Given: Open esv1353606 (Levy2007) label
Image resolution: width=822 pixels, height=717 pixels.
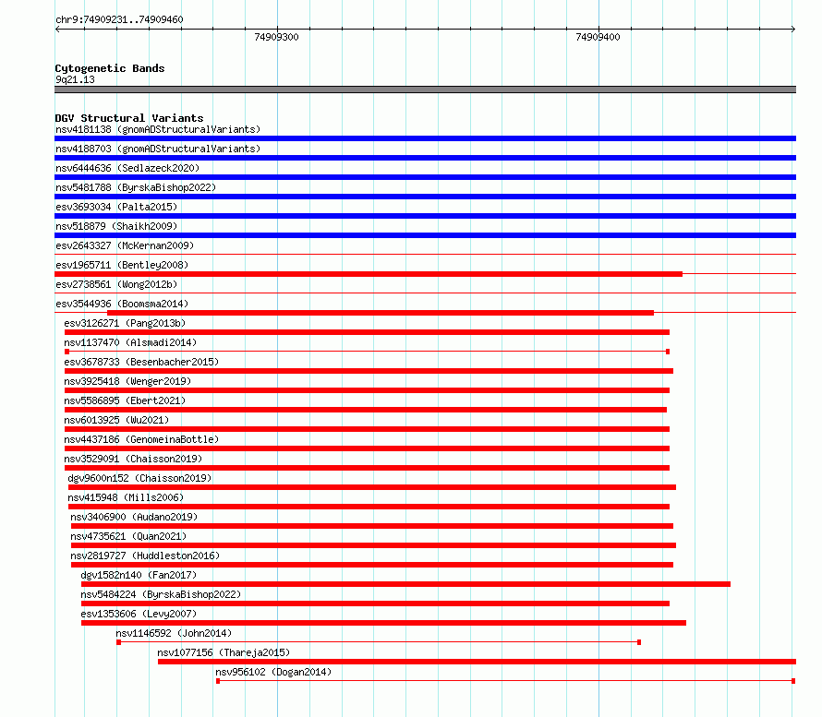Looking at the screenshot, I should pyautogui.click(x=139, y=614).
